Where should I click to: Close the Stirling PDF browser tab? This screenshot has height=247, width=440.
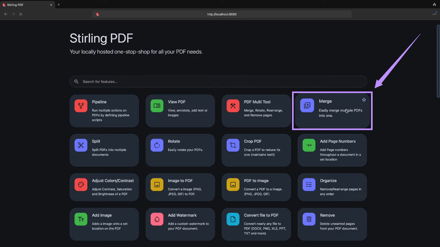tap(51, 5)
